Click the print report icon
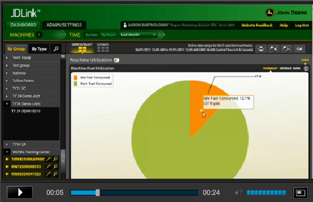Viewport: 313px width, 202px height. point(261,49)
